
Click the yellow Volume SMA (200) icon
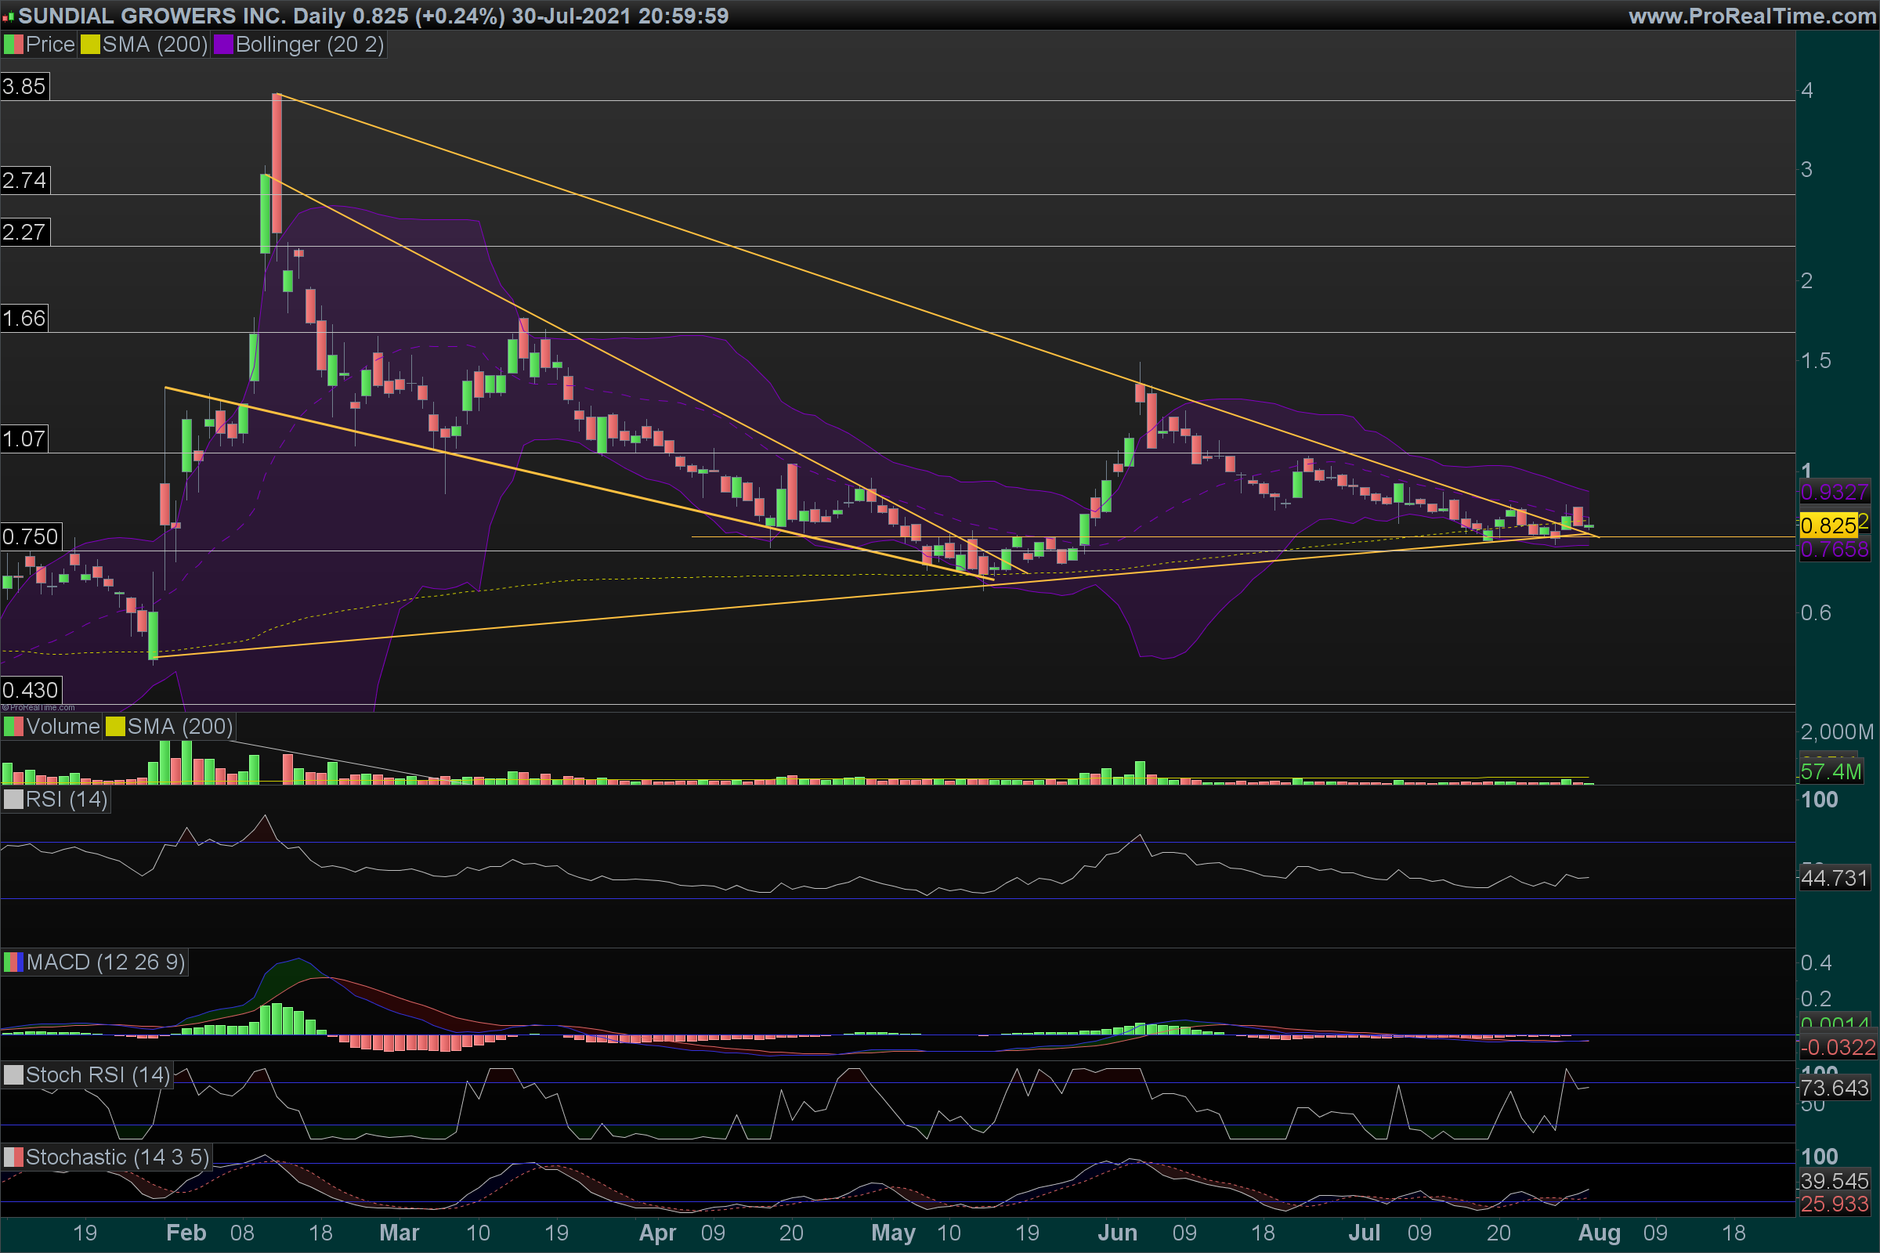115,727
